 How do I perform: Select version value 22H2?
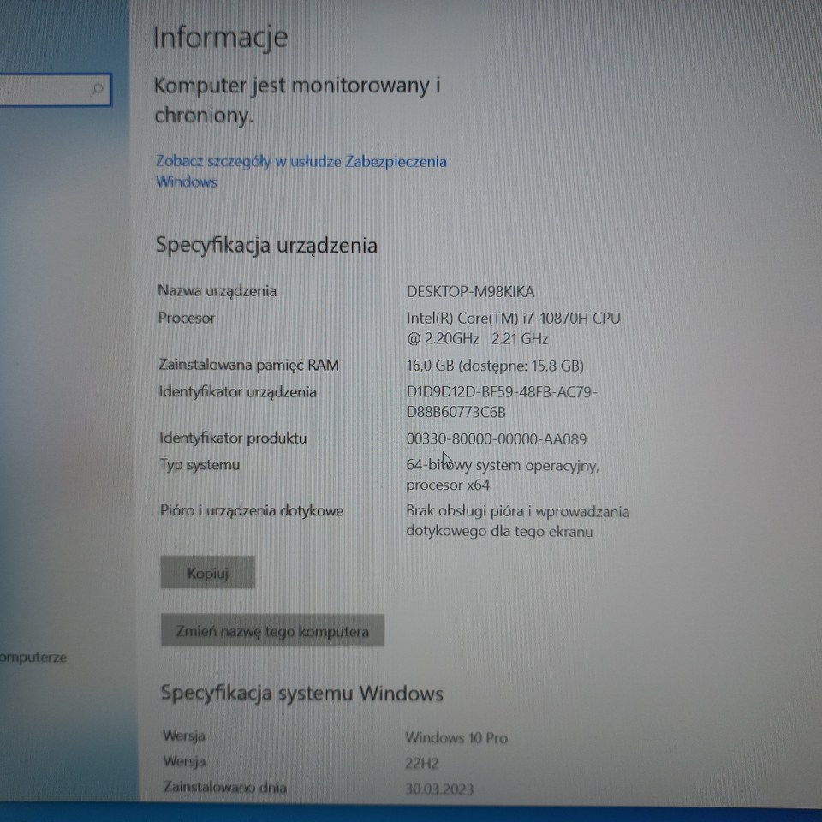421,763
